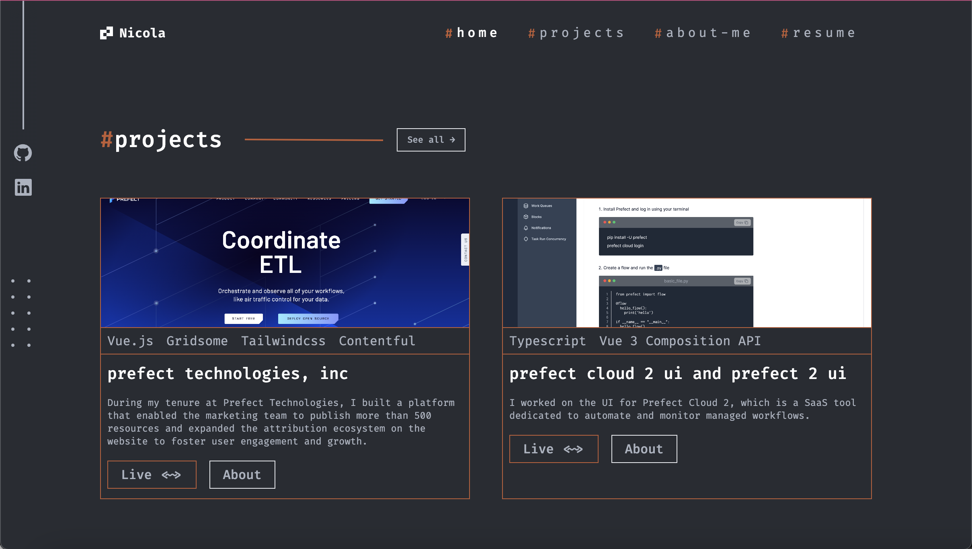Click Copy button above pip install code

(x=742, y=223)
